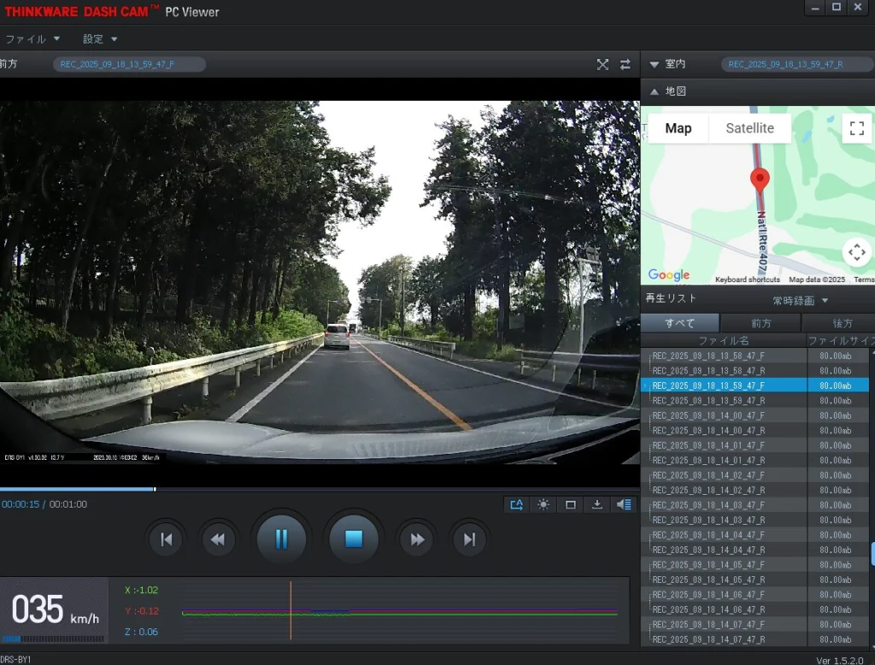
Task: Rewind the video
Action: click(218, 539)
